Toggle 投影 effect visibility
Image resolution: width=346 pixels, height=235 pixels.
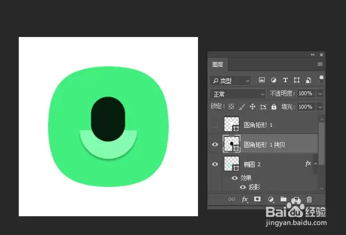(x=243, y=187)
